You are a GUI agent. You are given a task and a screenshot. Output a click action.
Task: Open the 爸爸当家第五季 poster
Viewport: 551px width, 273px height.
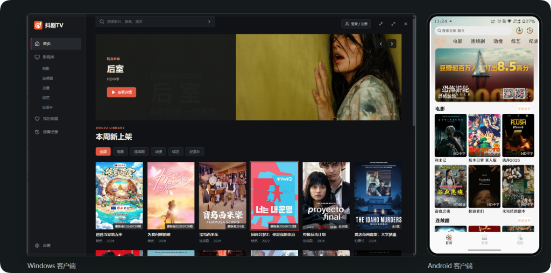(119, 196)
